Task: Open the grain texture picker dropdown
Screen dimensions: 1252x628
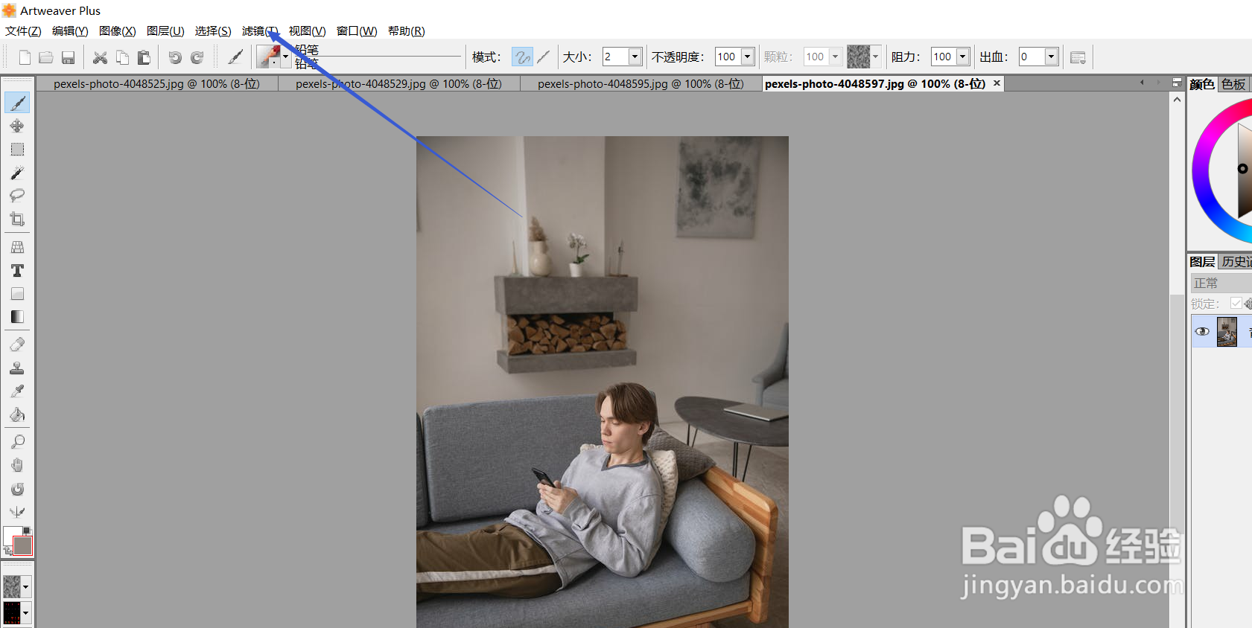Action: pos(875,57)
